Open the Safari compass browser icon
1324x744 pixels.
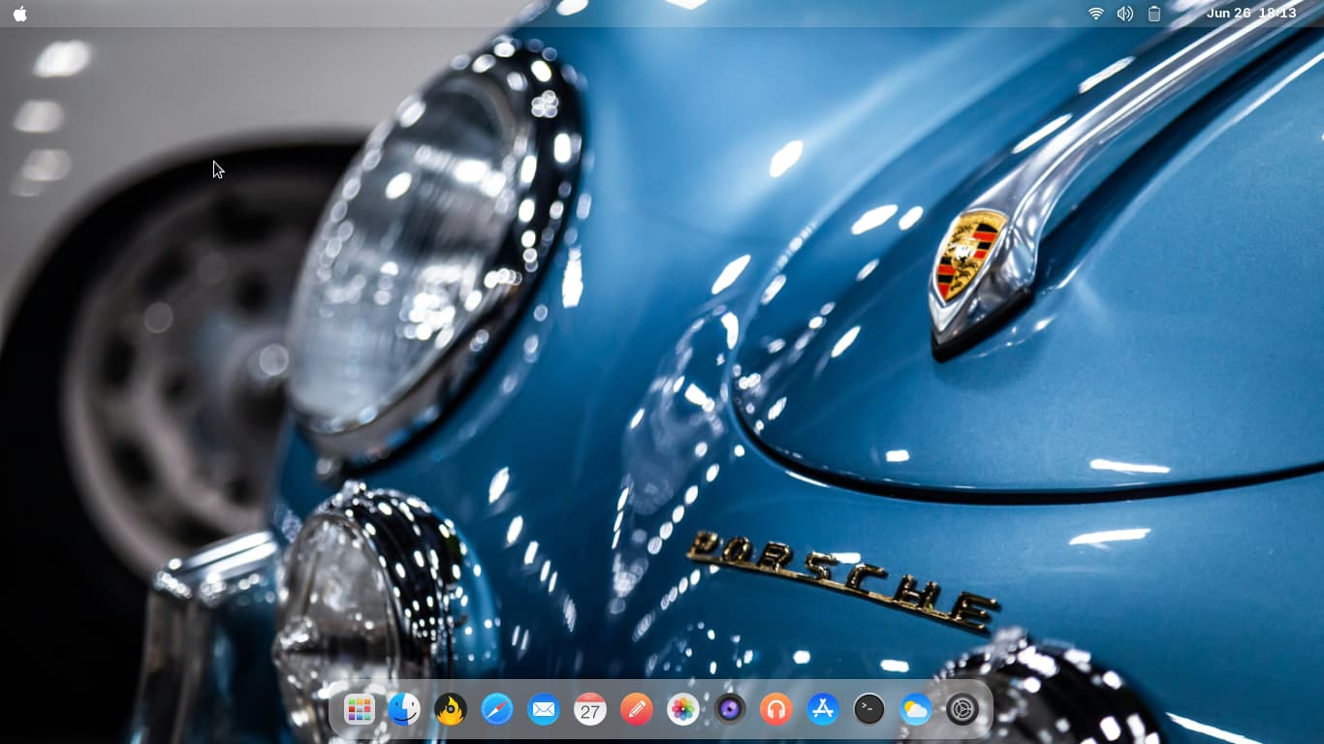click(x=497, y=710)
